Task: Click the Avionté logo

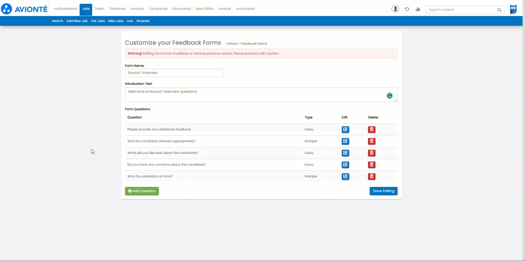Action: tap(24, 9)
